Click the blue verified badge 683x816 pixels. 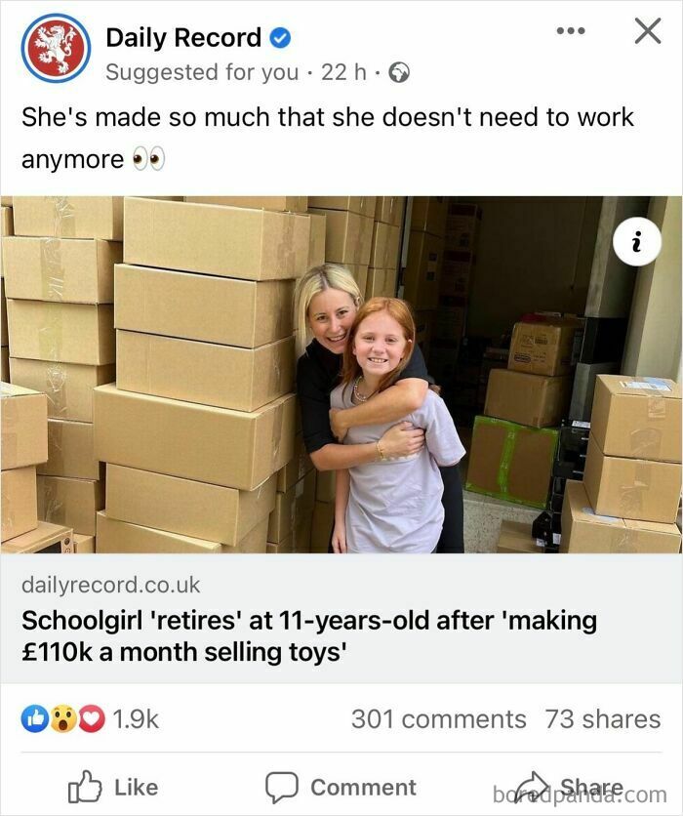[279, 39]
